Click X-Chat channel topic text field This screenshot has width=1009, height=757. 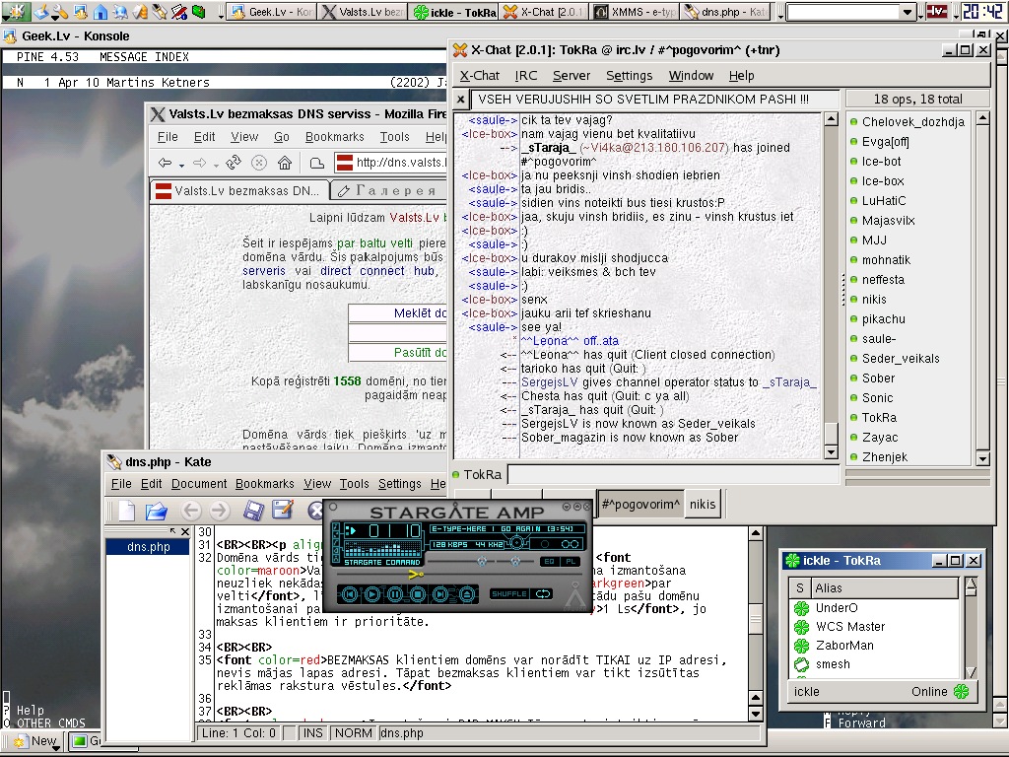coord(654,100)
